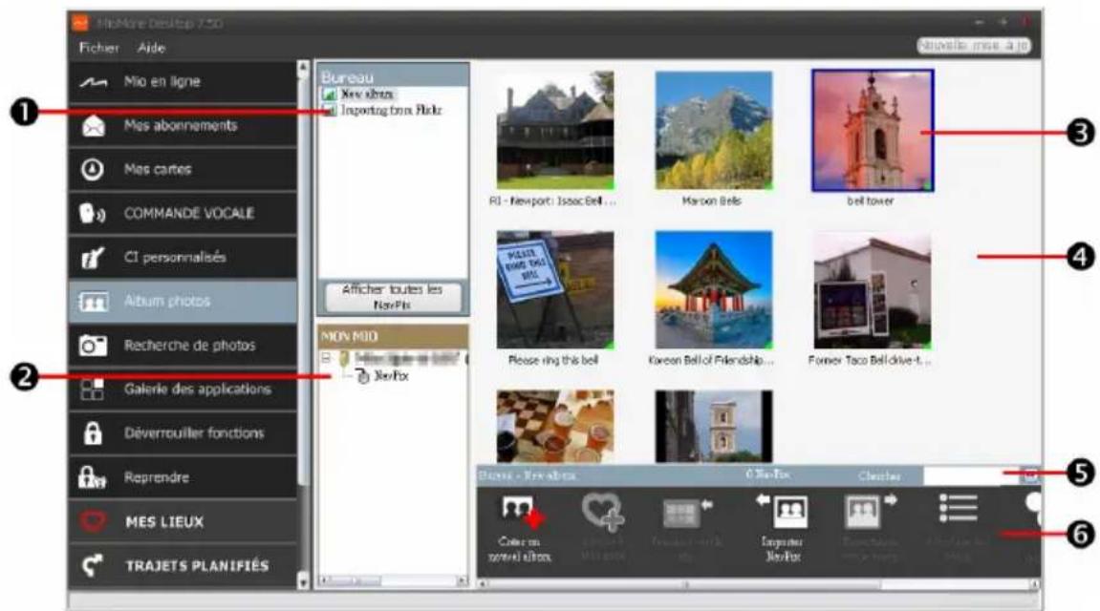Select the bell tower thumbnail
This screenshot has width=1100, height=611.
point(873,131)
